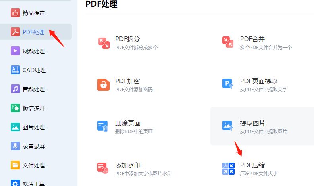This screenshot has height=186, width=314.
Task: Open the 精品推荐 section
Action: coord(34,13)
